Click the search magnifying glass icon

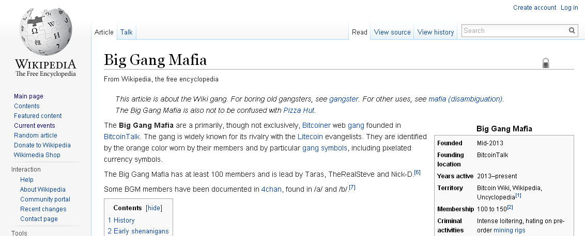point(572,30)
